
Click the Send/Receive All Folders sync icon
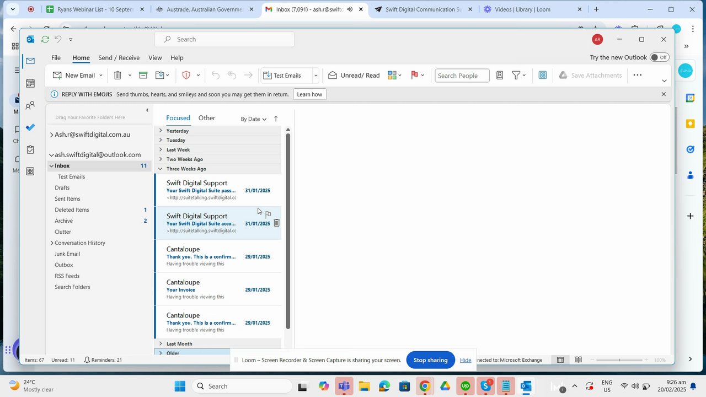(x=45, y=39)
